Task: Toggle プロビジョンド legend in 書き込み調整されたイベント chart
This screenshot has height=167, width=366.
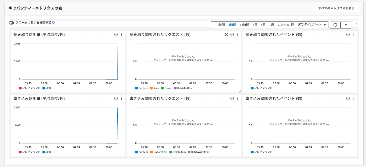Action: (262, 152)
